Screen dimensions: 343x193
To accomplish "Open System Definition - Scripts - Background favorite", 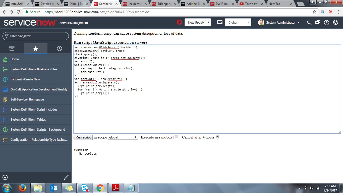I will tap(36, 130).
